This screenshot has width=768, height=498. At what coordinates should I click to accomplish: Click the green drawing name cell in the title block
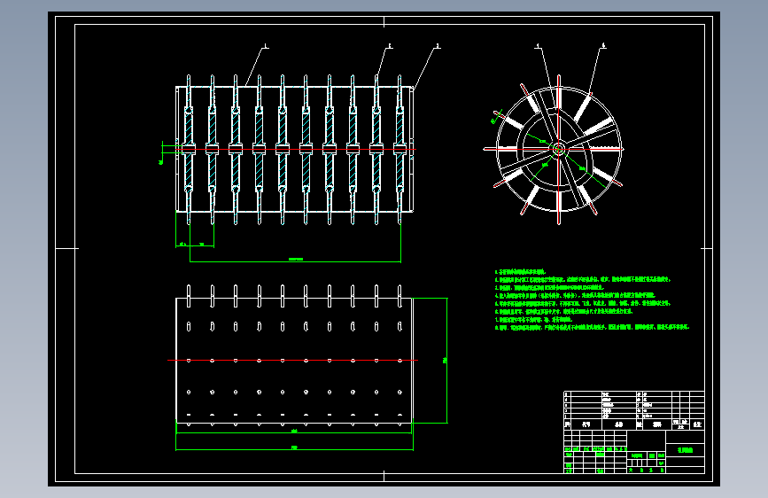[x=685, y=450]
